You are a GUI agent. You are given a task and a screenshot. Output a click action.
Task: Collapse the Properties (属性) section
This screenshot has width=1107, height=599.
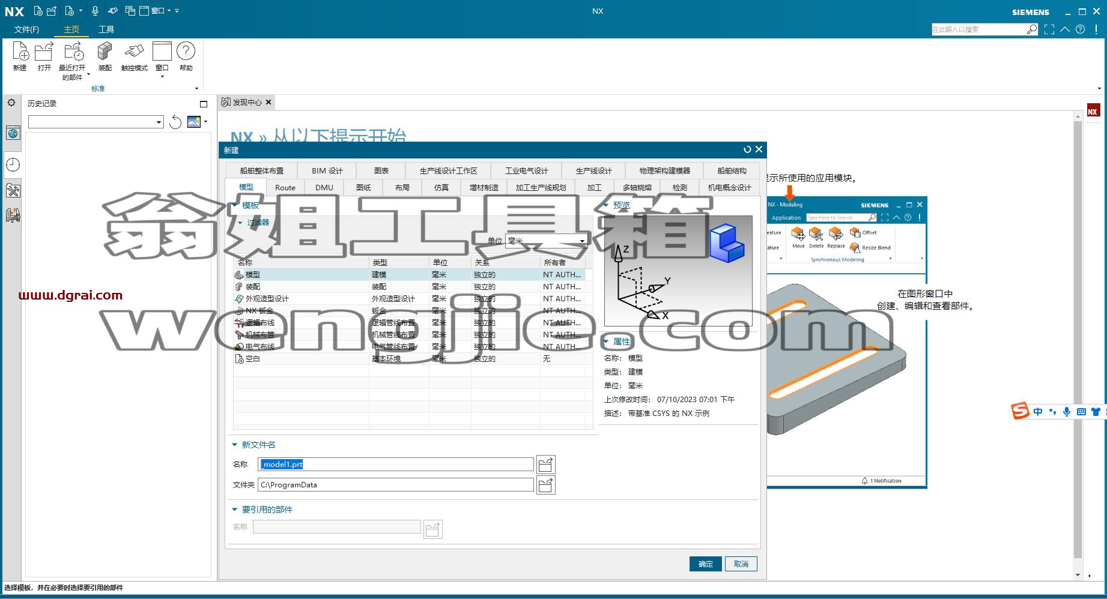tap(606, 342)
